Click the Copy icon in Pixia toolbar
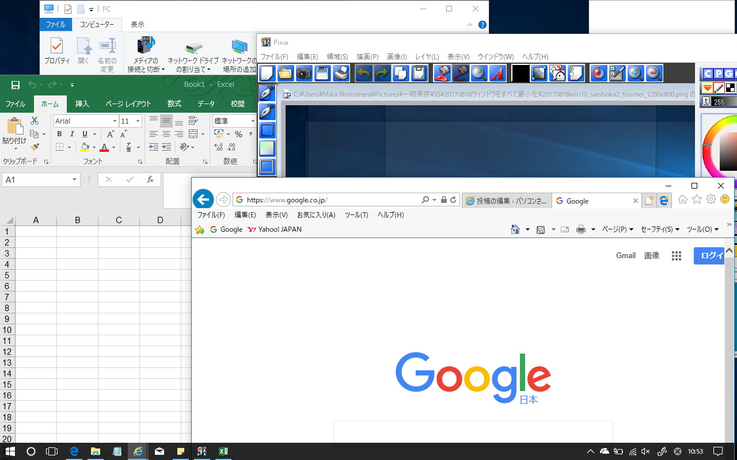The image size is (737, 460). point(401,73)
